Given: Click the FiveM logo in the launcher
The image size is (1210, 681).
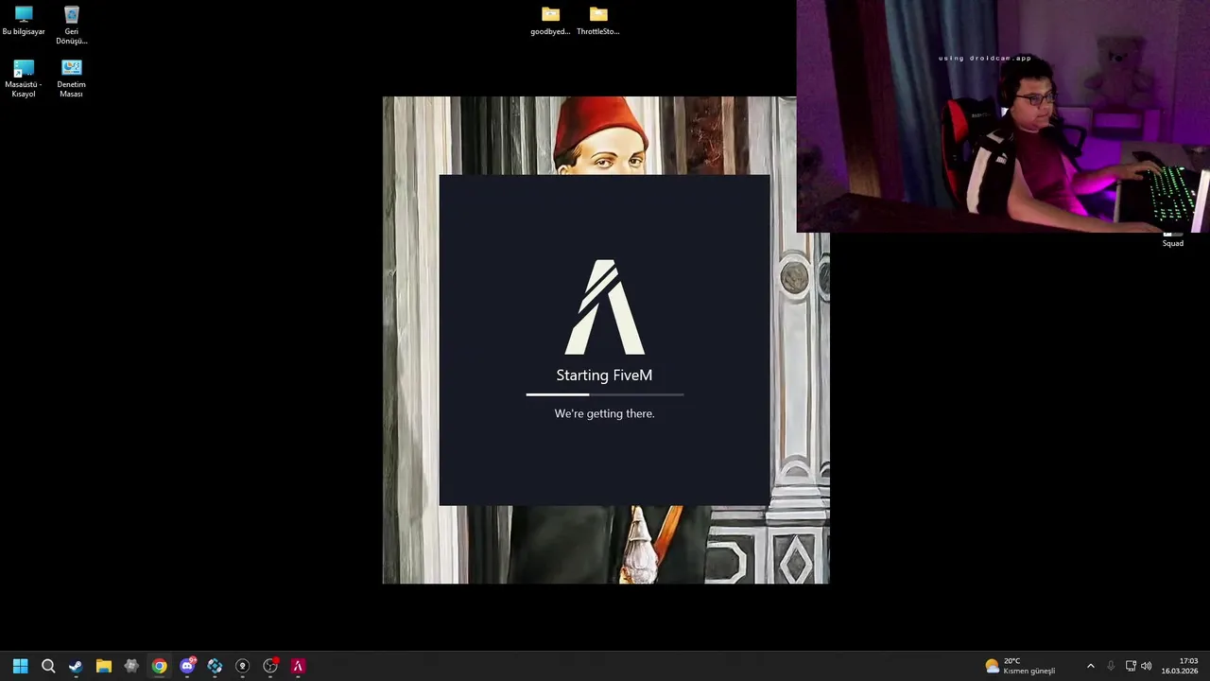Looking at the screenshot, I should pos(604,307).
